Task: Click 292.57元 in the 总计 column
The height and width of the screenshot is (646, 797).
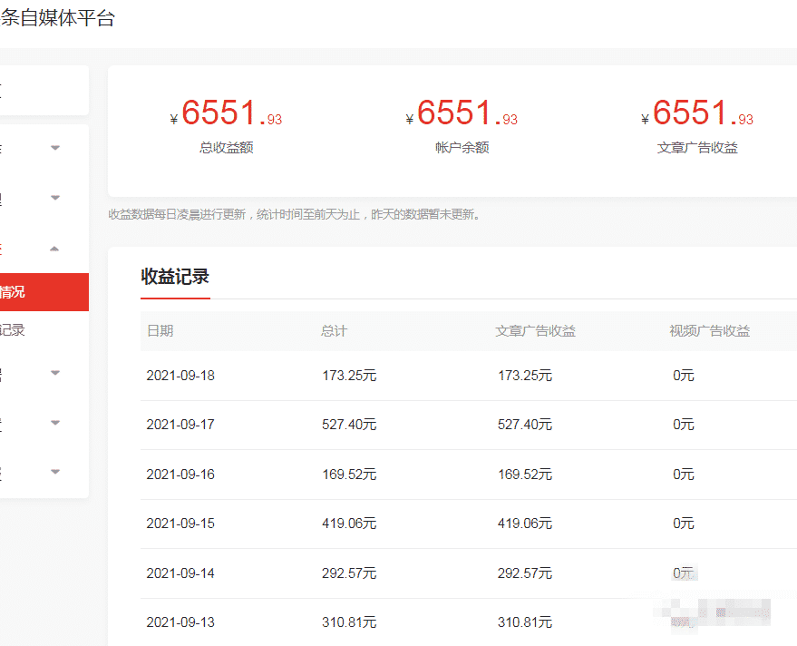Action: (349, 573)
